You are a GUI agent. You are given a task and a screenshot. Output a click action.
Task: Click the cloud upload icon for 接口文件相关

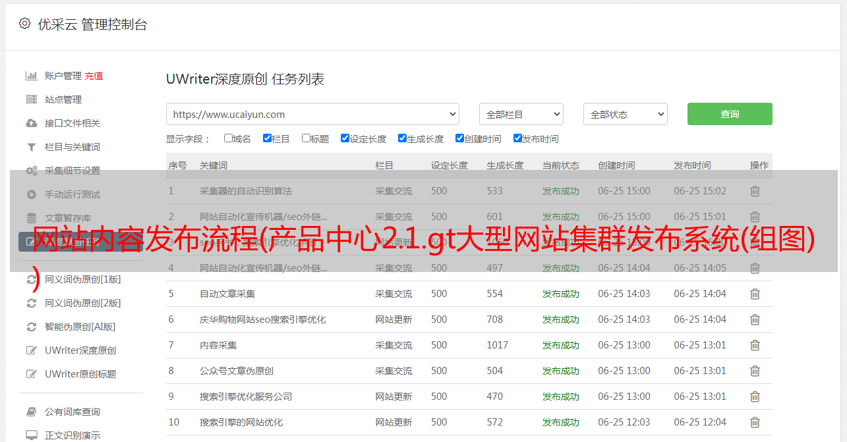31,123
